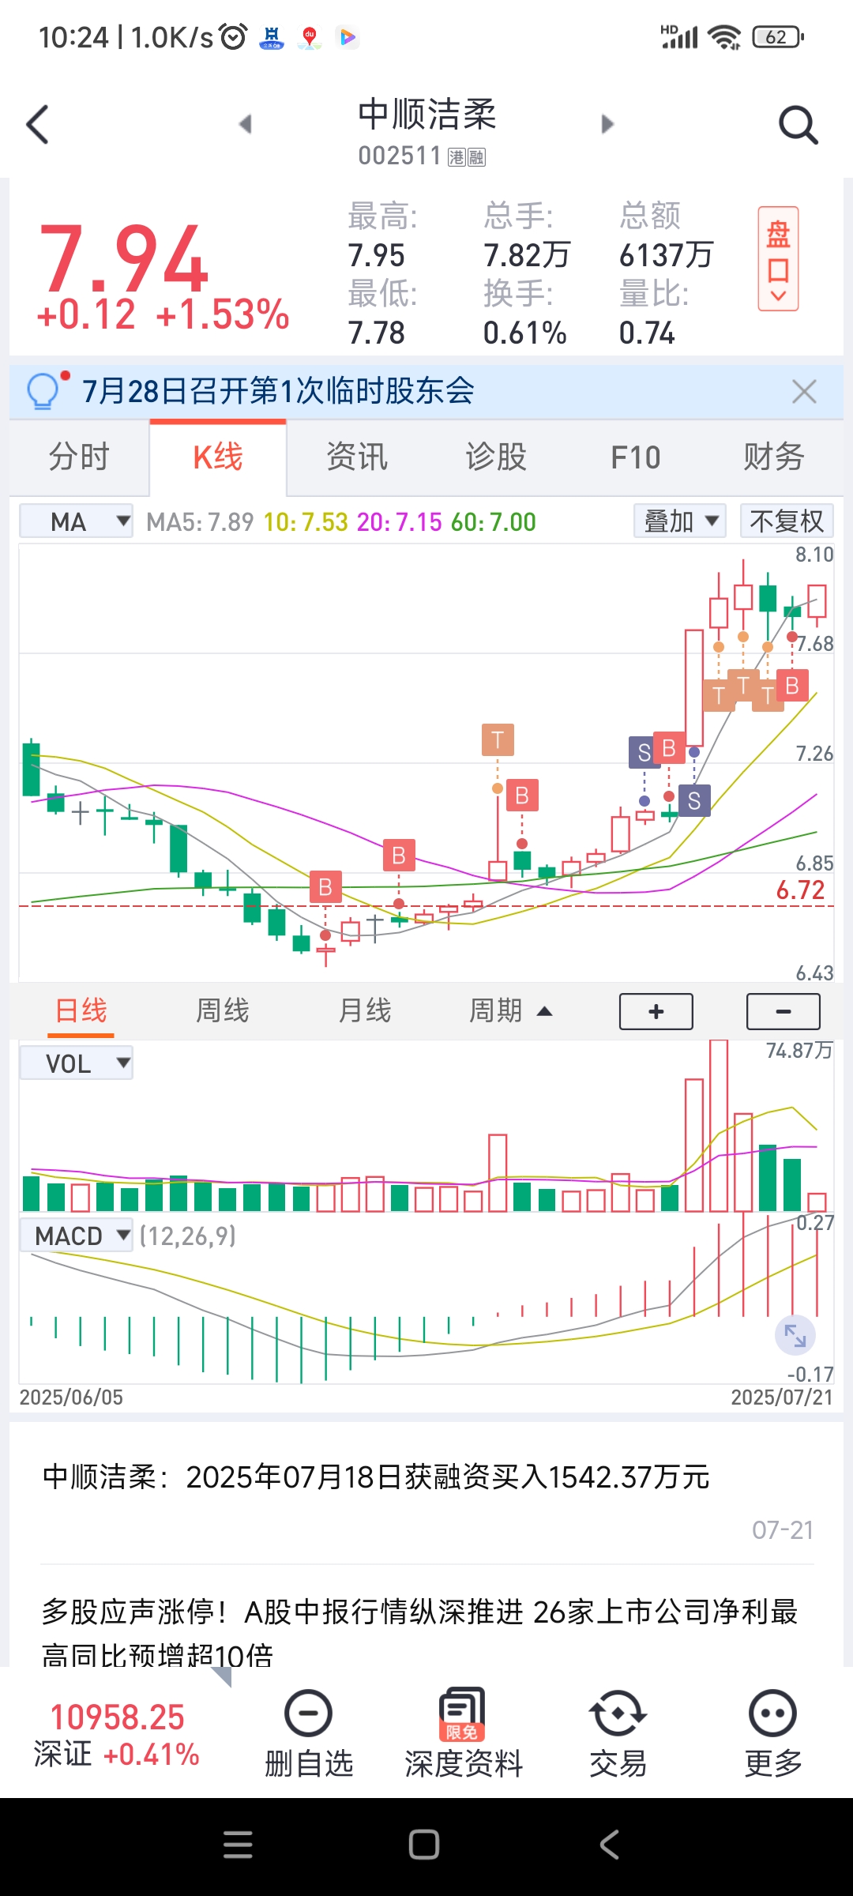This screenshot has height=1896, width=853.
Task: Tap the 港融 badge under stock code
Action: coord(467,157)
